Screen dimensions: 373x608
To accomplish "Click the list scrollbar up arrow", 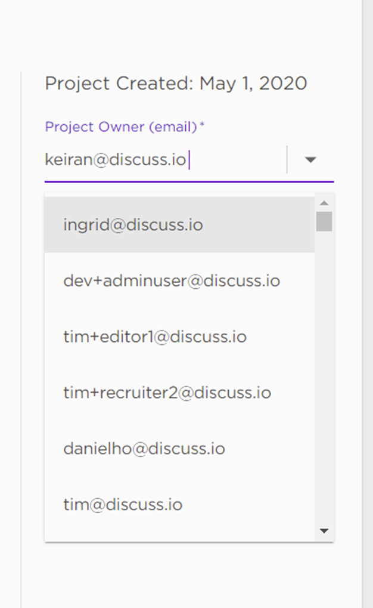I will click(x=324, y=202).
